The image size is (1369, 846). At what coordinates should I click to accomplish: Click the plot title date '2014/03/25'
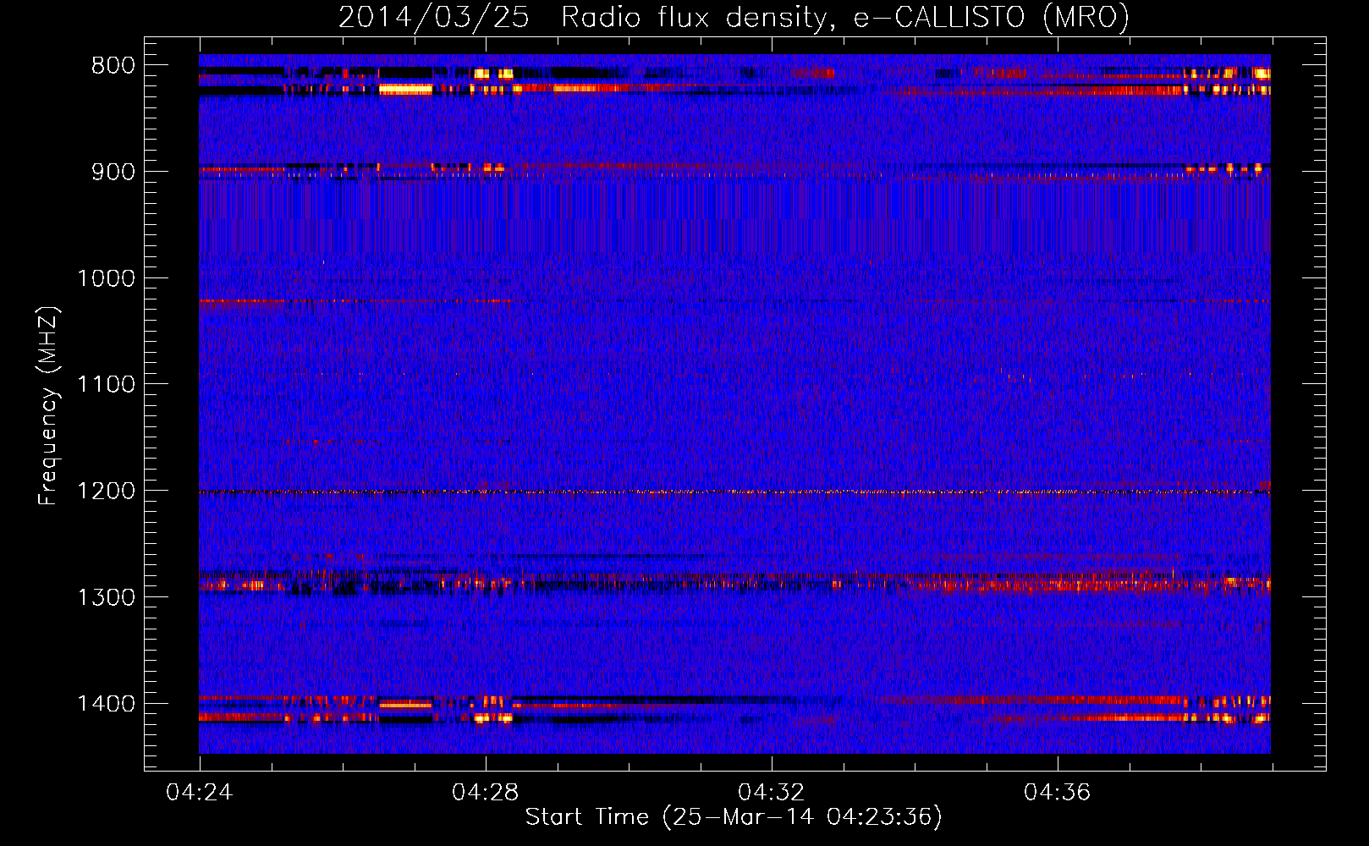coord(434,17)
